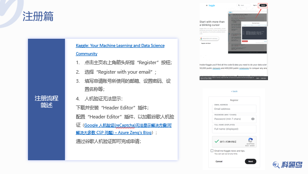Viewport: 308px width, 174px height.
Task: Click step 4 text 人机验证无法显示
Action: (104, 99)
